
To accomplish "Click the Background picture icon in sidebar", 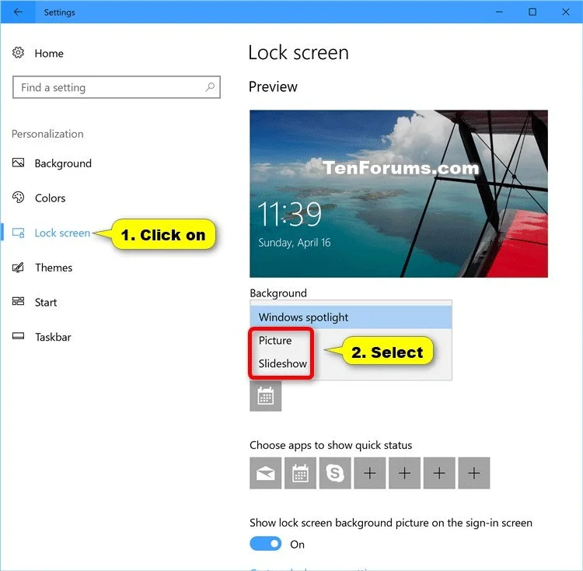I will point(18,163).
